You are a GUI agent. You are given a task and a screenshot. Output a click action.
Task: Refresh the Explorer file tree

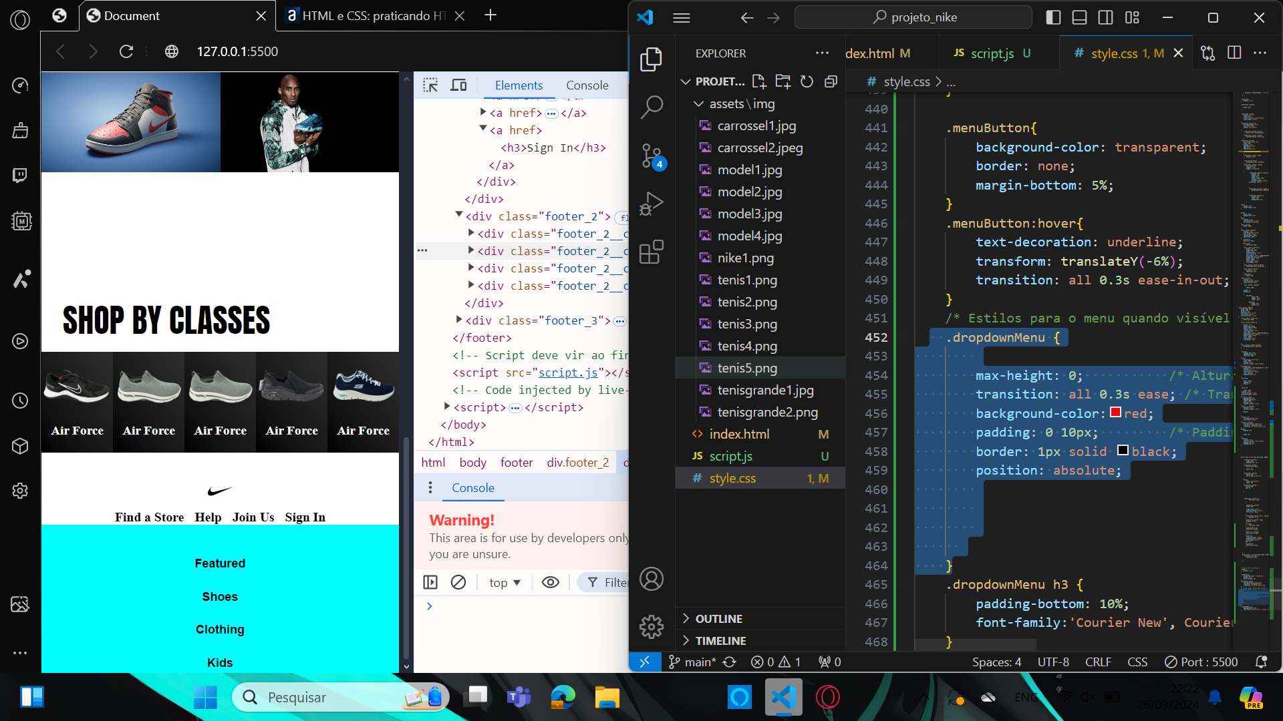point(807,81)
